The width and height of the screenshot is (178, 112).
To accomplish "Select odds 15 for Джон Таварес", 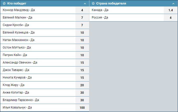I will tap(82, 70).
